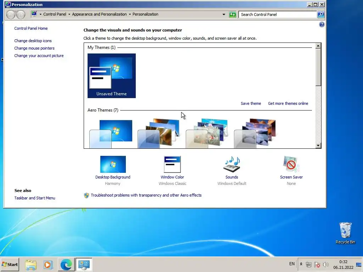
Task: Click the Back navigation arrow
Action: [11, 15]
